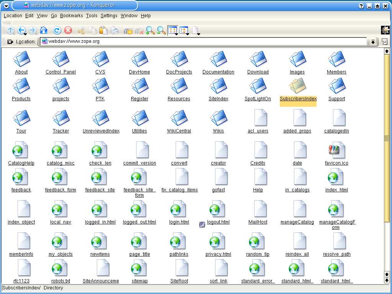Image resolution: width=392 pixels, height=294 pixels.
Task: Open the robots.txt file icon
Action: click(x=60, y=268)
